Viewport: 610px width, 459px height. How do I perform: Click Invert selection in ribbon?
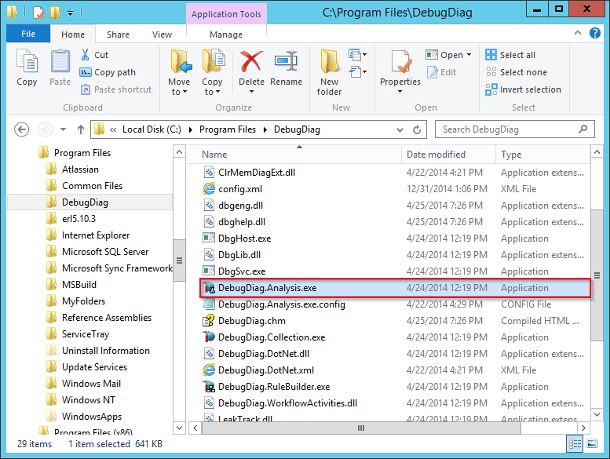tap(523, 89)
